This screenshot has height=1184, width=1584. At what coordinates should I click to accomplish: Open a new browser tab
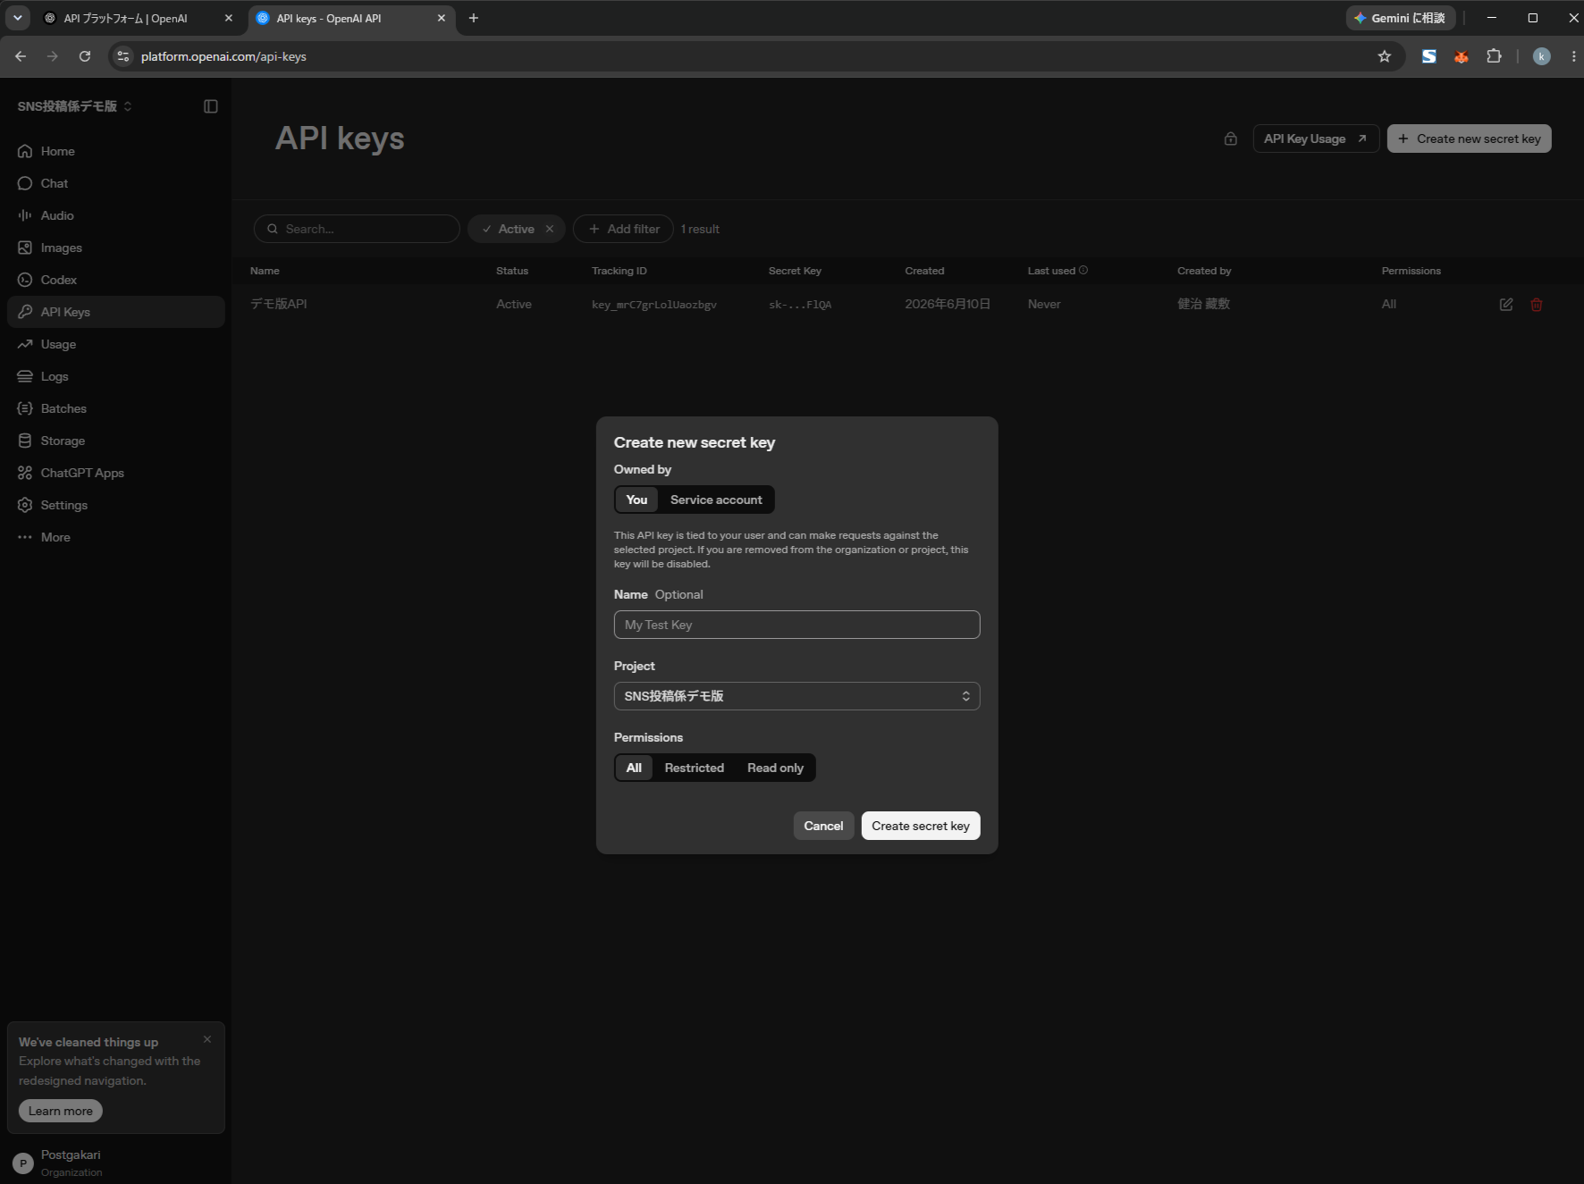point(474,18)
